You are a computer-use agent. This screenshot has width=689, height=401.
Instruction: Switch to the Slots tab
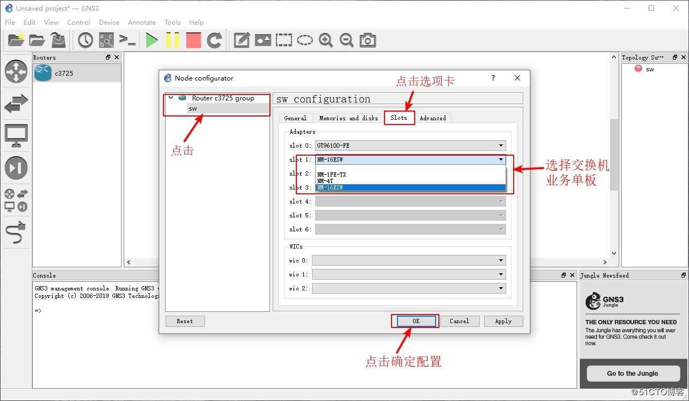coord(399,118)
